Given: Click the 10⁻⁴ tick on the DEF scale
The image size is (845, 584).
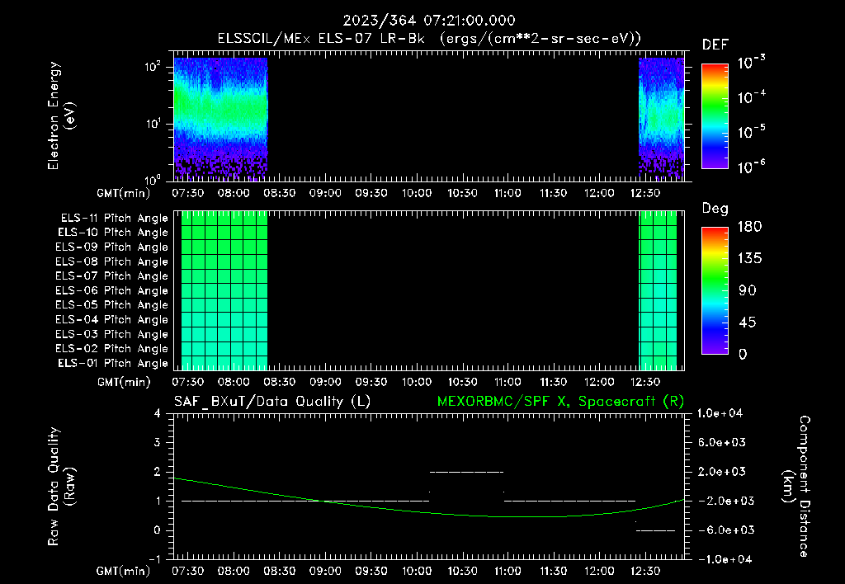Looking at the screenshot, I should point(751,97).
